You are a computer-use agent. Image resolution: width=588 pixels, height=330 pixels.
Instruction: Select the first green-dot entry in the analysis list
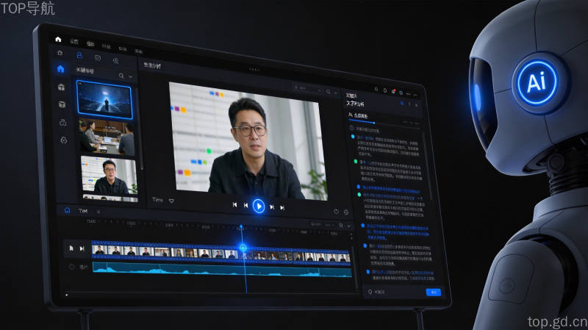390,171
